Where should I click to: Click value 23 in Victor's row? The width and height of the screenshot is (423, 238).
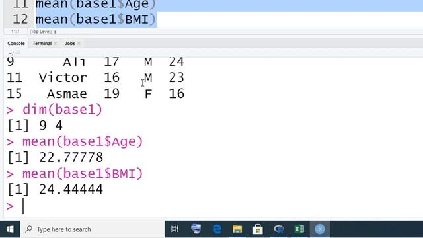[176, 78]
